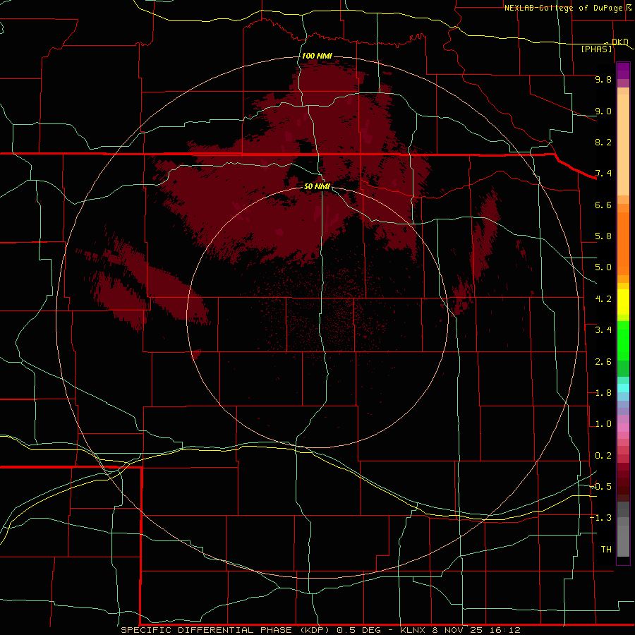Click the 100 NMI range ring label
Viewport: 635px width, 635px height.
click(x=317, y=56)
